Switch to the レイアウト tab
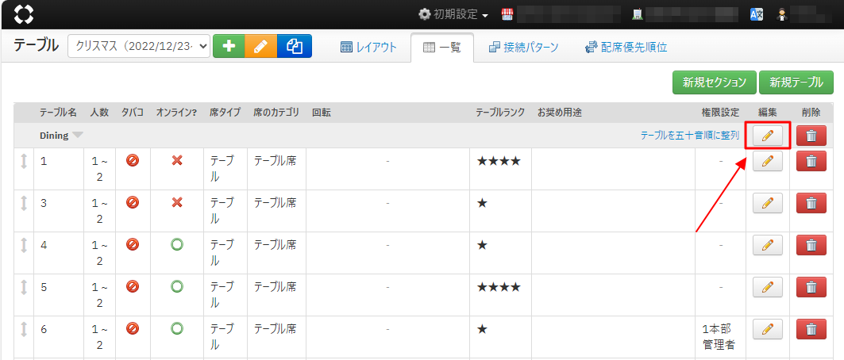 click(368, 48)
